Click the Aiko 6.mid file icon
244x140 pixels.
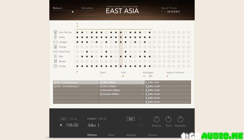click(x=147, y=102)
